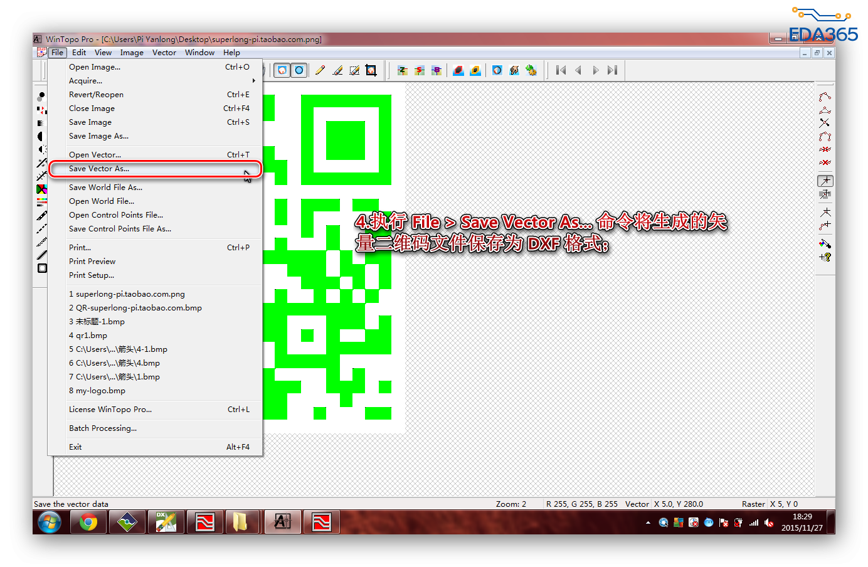
Task: Open the Edit menu
Action: pos(79,53)
